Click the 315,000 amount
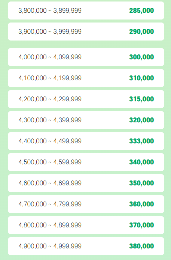Viewport: 171px width, 260px height. click(x=141, y=99)
